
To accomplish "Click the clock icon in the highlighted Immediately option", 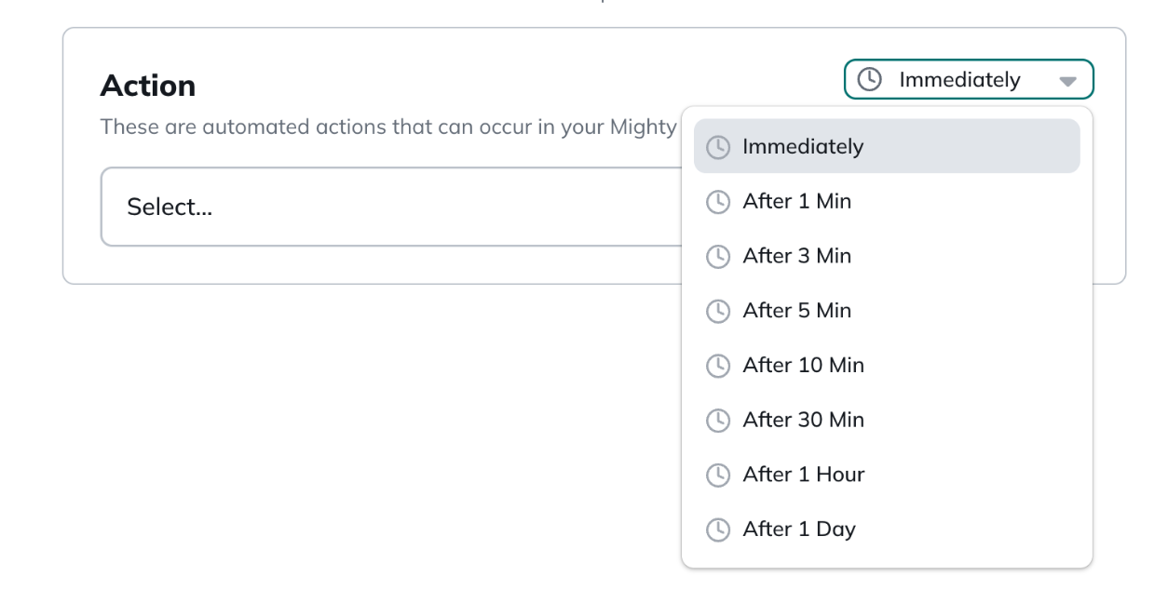I will click(717, 147).
